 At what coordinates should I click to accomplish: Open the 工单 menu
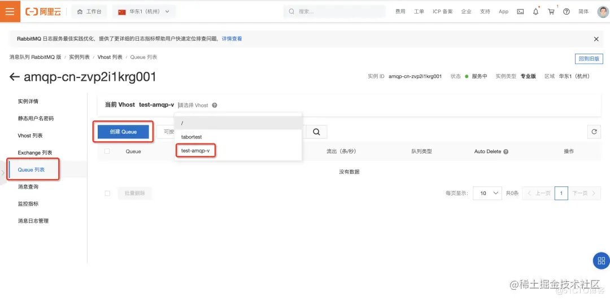point(419,12)
